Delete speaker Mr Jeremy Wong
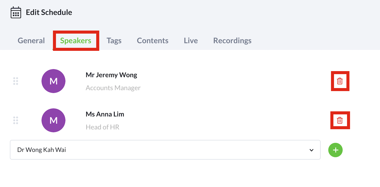Image resolution: width=380 pixels, height=187 pixels. click(340, 81)
